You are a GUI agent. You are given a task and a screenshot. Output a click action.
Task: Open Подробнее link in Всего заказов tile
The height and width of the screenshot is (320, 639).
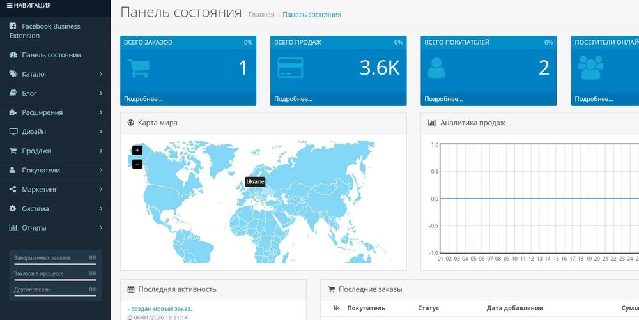point(143,99)
